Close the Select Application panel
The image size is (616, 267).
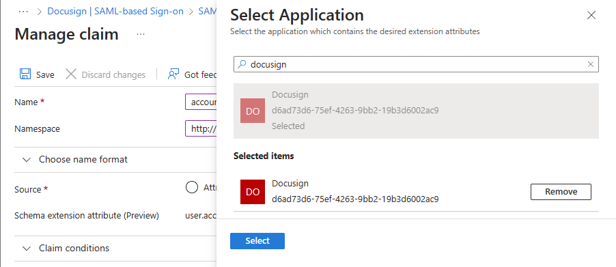click(591, 15)
